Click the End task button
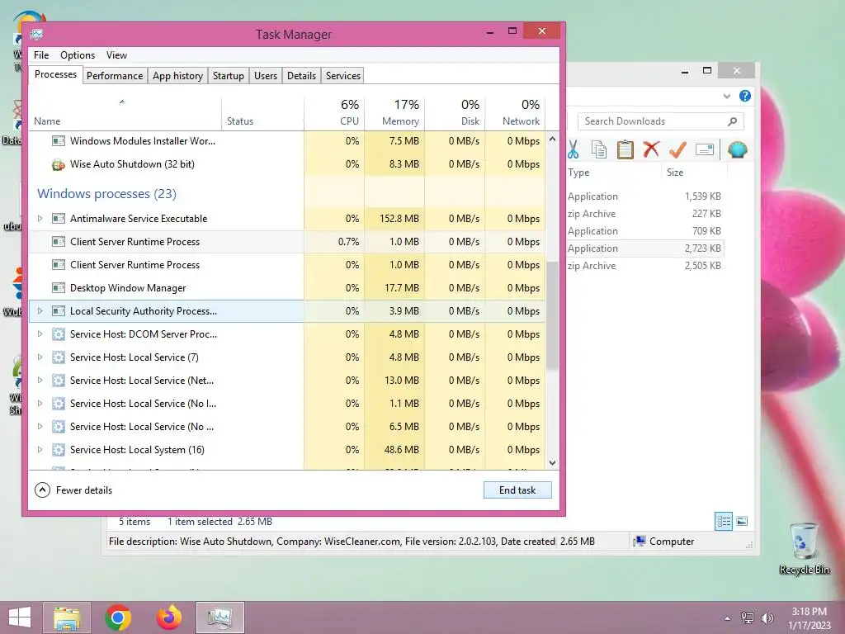 tap(517, 490)
